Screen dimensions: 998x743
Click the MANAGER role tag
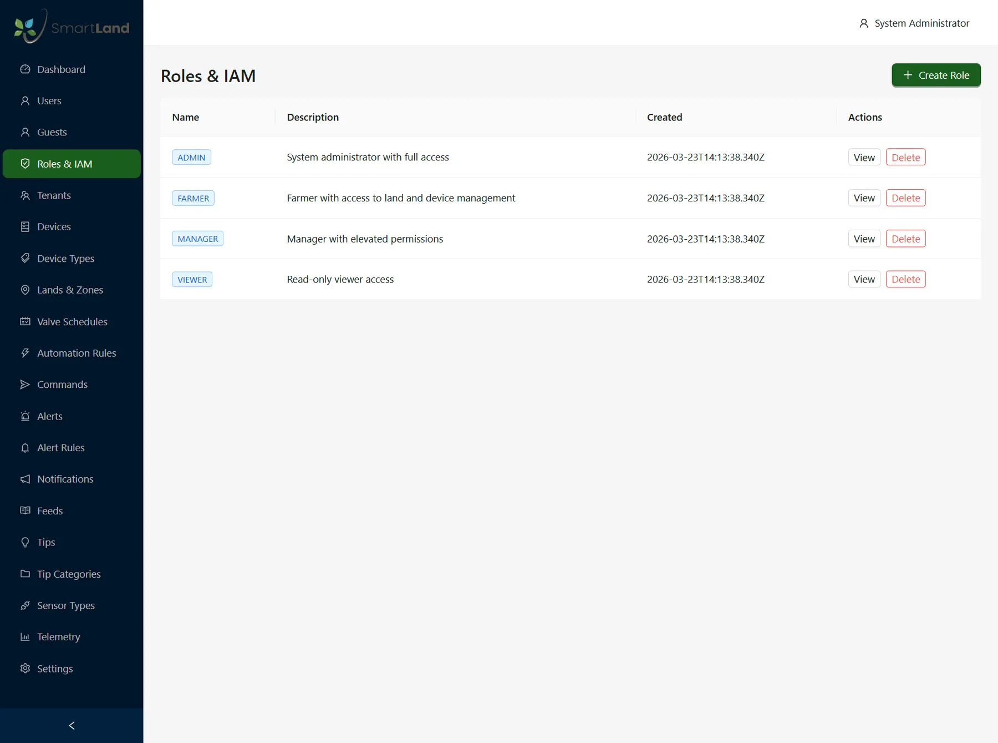pos(197,239)
